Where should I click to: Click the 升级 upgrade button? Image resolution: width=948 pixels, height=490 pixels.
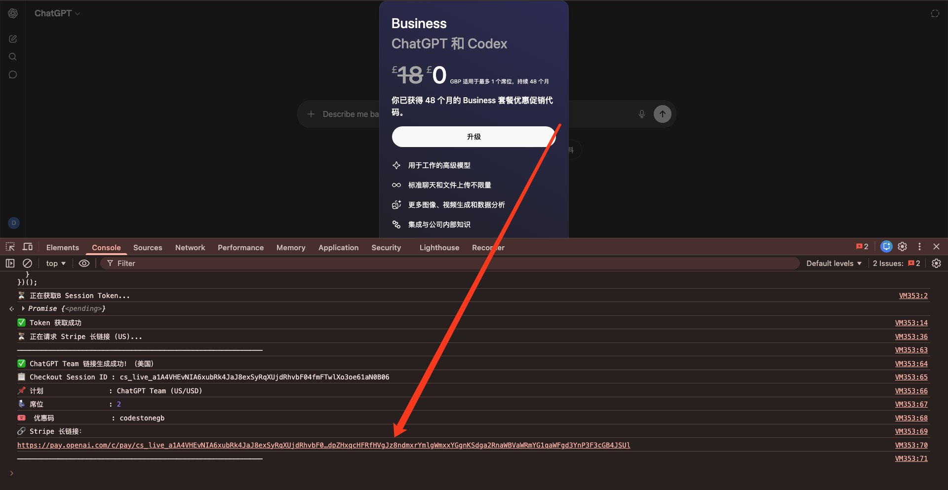(x=474, y=137)
